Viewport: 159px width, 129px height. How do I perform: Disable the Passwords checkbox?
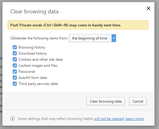click(x=15, y=72)
